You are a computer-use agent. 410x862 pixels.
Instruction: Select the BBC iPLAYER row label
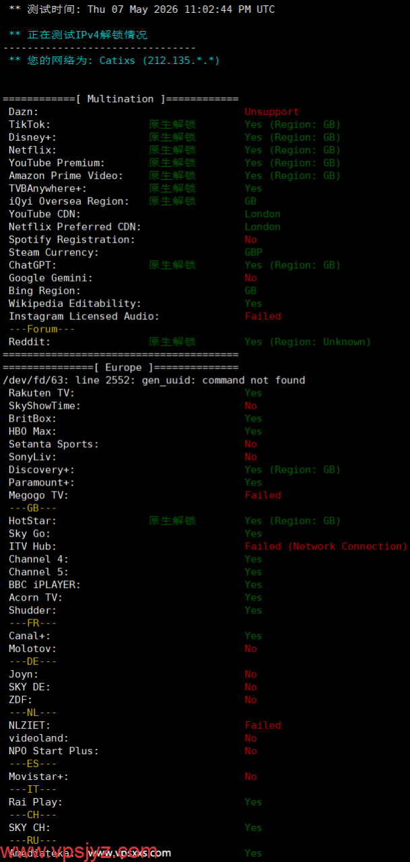pos(44,585)
